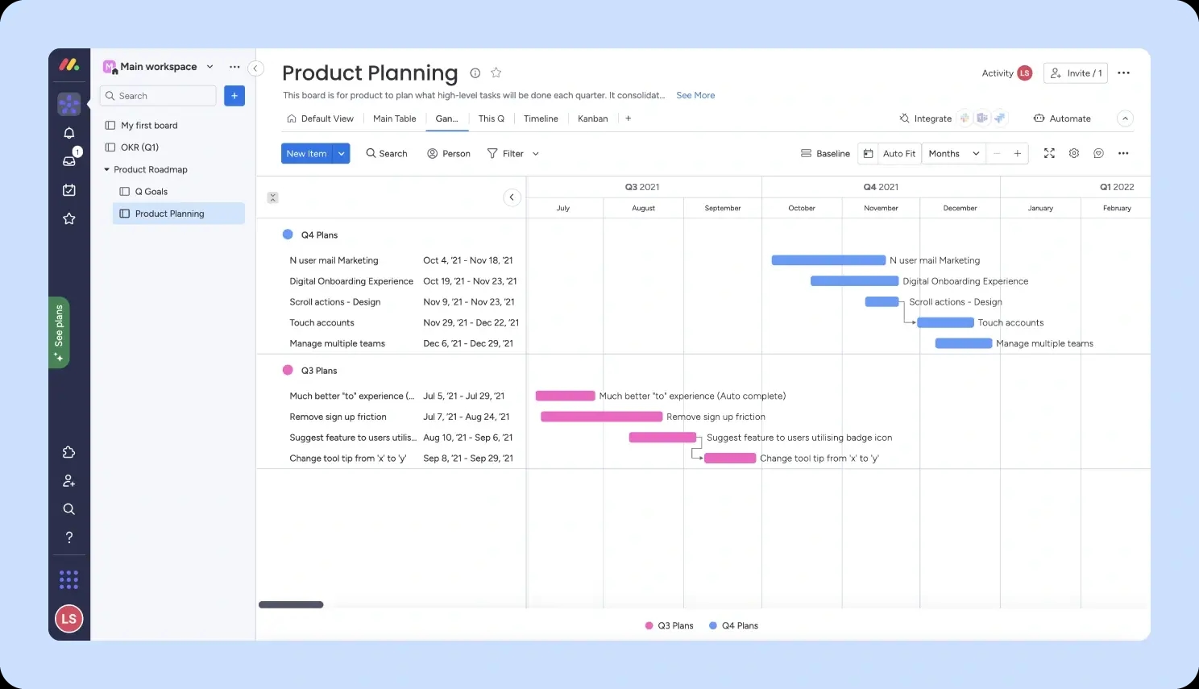Open the work management home icon

69,104
